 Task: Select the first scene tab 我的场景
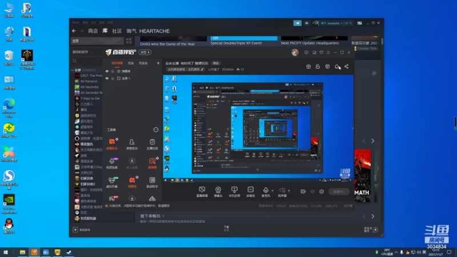(x=117, y=63)
